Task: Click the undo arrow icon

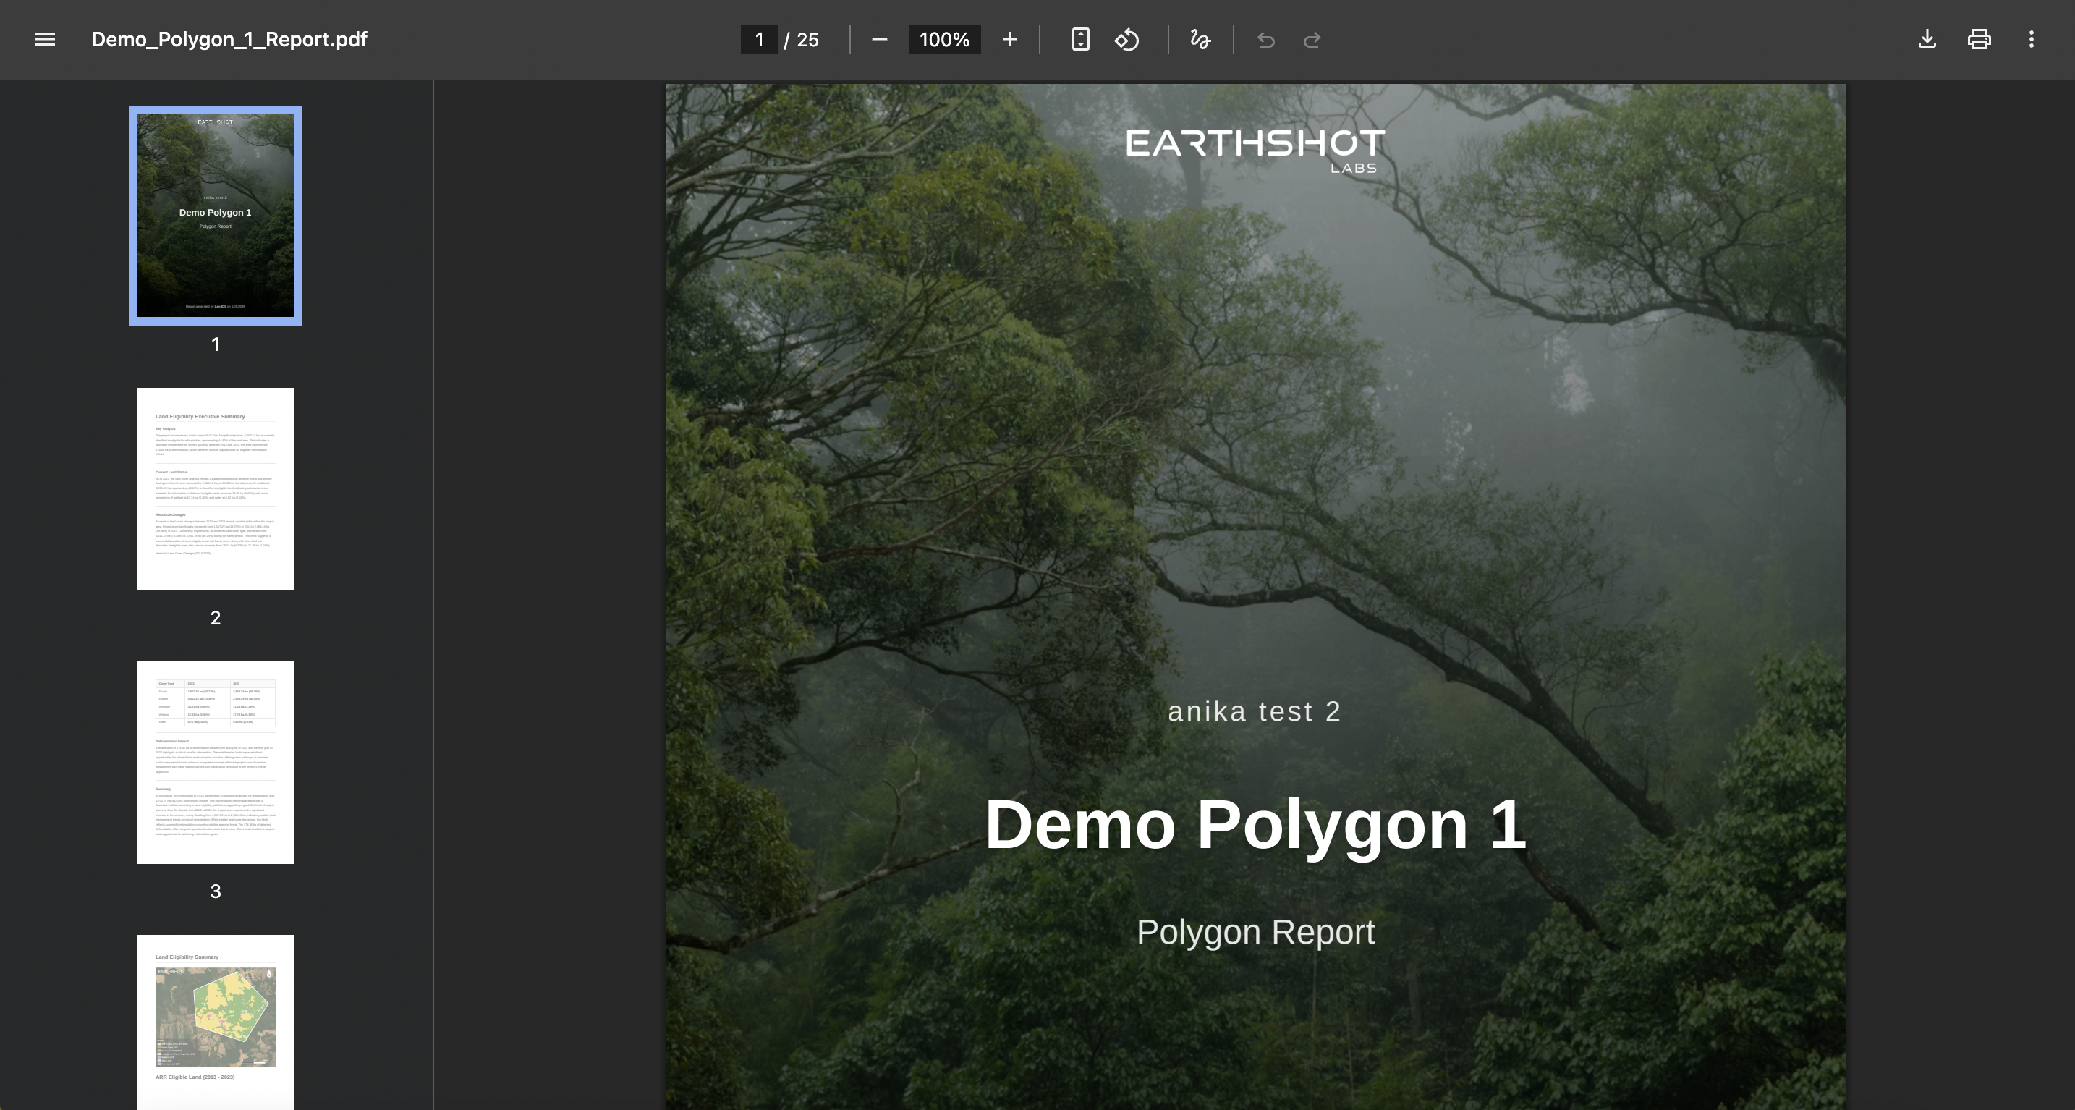Action: pyautogui.click(x=1265, y=40)
